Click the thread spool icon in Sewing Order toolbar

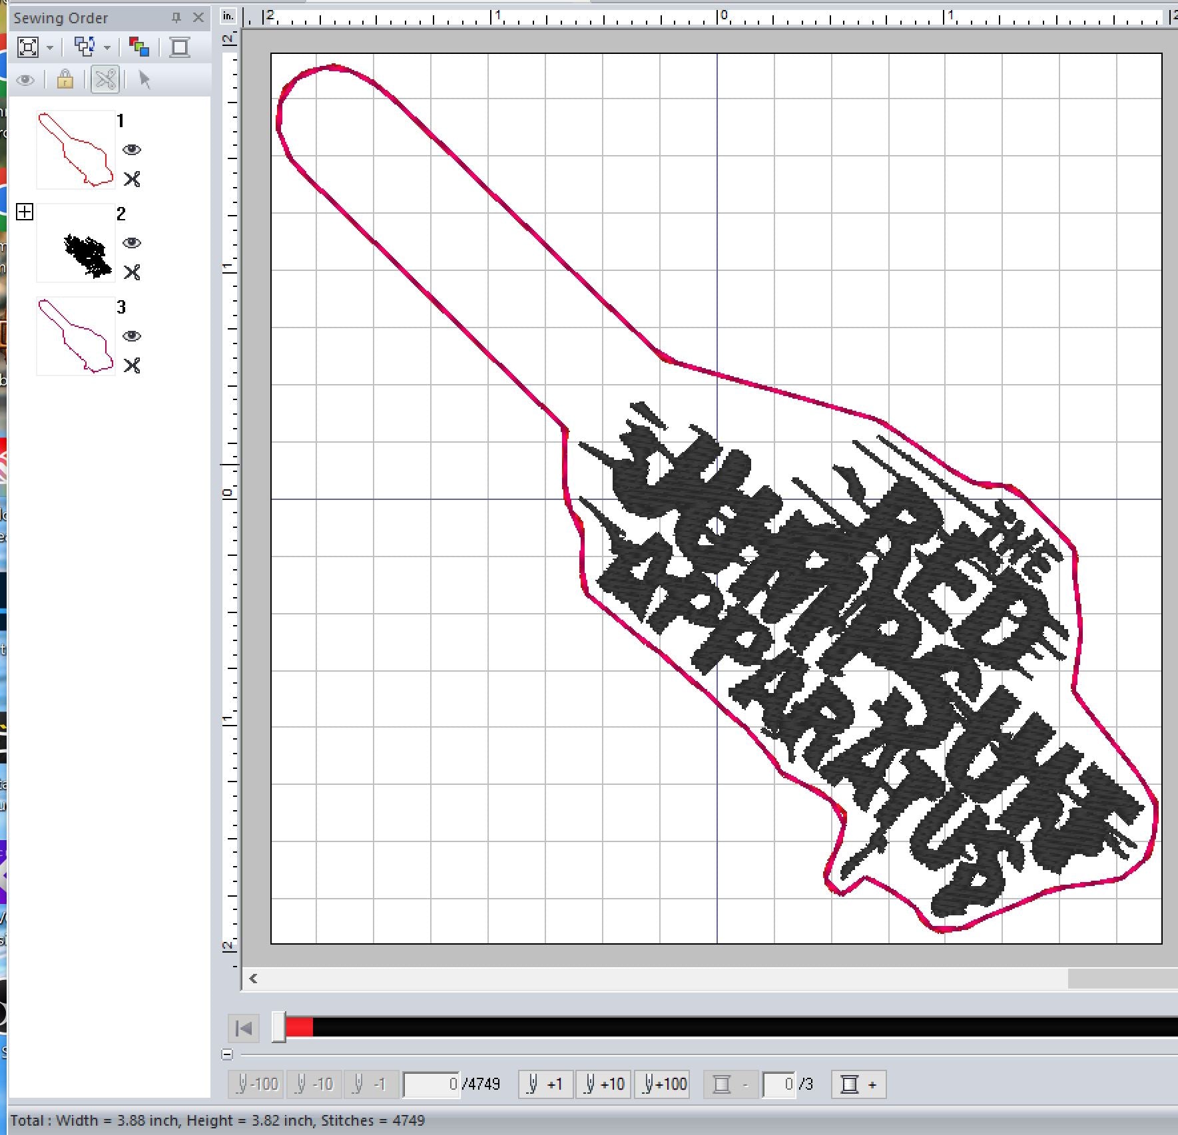pyautogui.click(x=179, y=47)
